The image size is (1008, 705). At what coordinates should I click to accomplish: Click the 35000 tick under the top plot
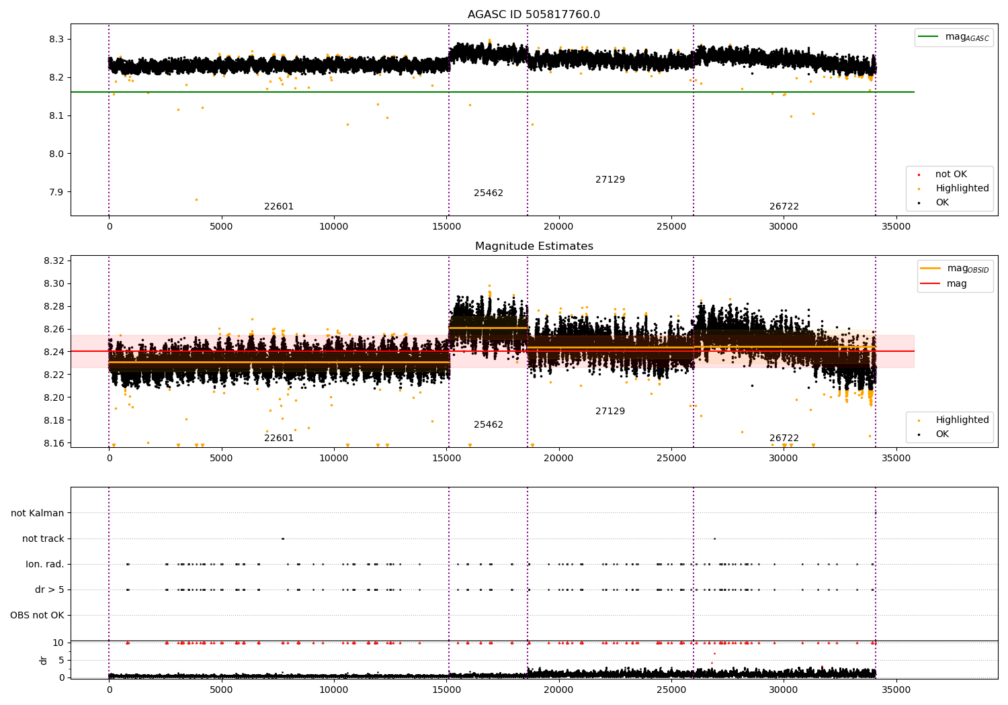pyautogui.click(x=896, y=227)
